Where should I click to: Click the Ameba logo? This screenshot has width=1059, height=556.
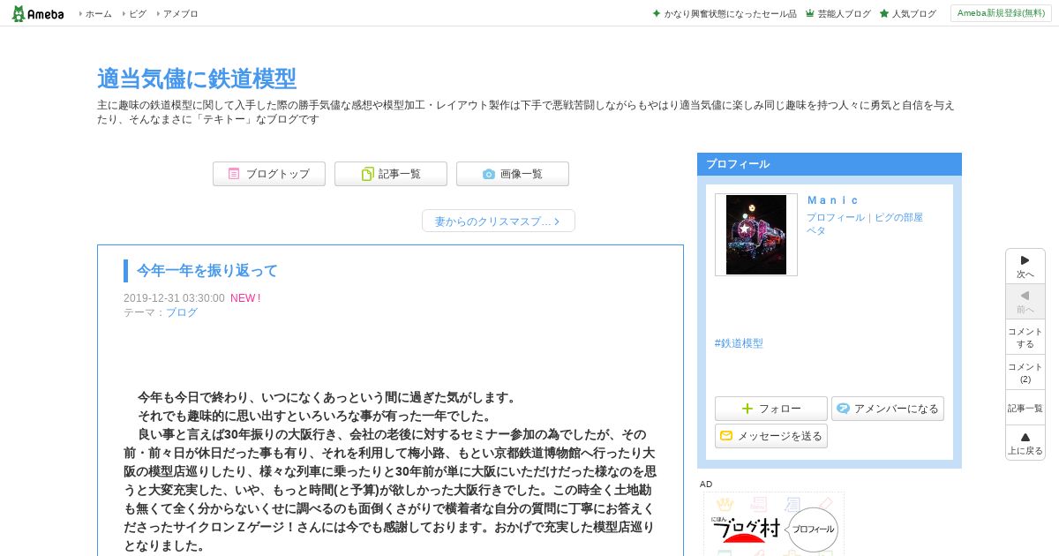tap(37, 13)
